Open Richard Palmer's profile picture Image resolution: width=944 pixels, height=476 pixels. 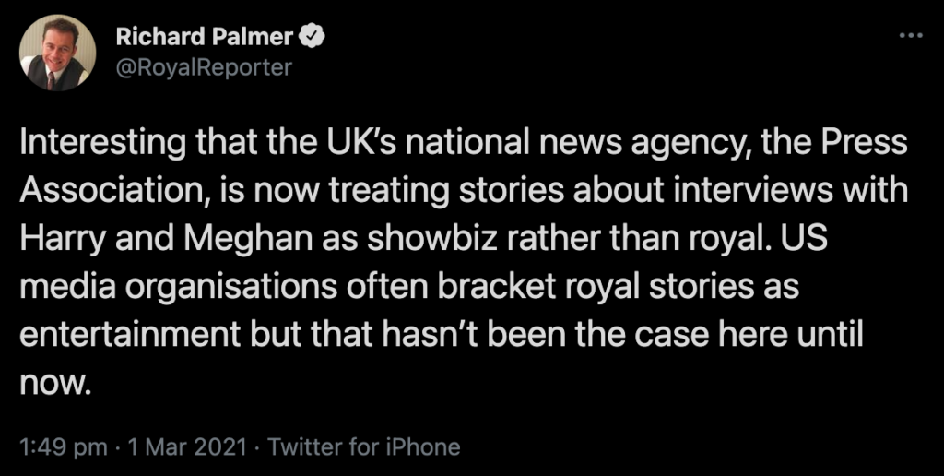(x=58, y=53)
